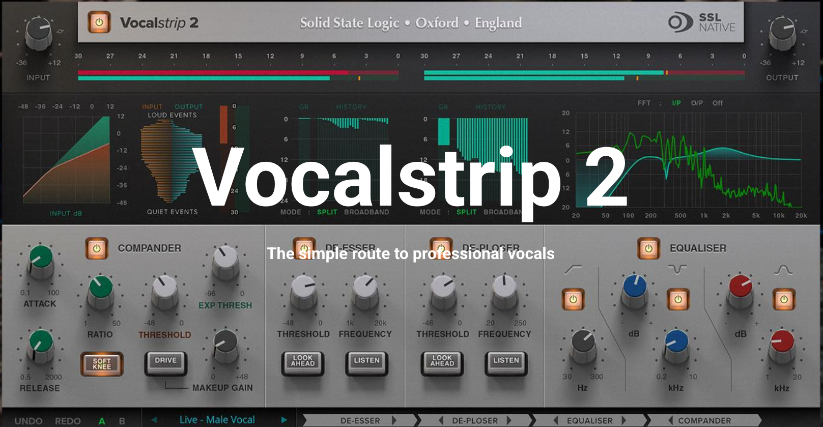Show INPUT events in histogram
Viewport: 823px width, 427px height.
(x=152, y=107)
